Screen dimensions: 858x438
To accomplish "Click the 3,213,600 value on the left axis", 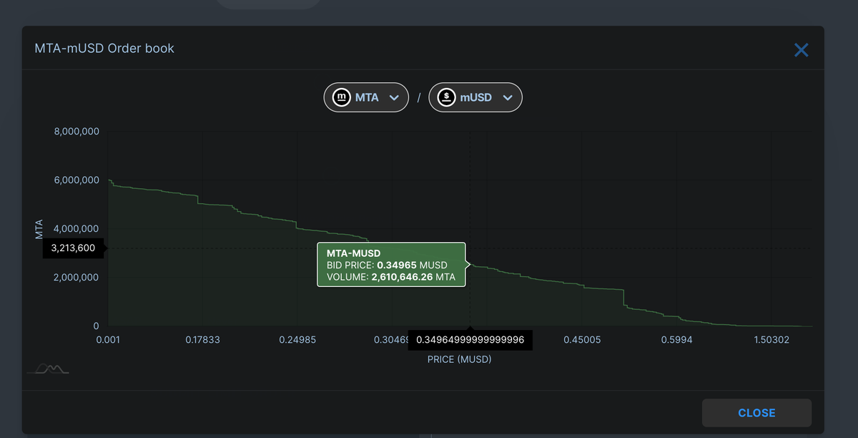I will point(74,248).
